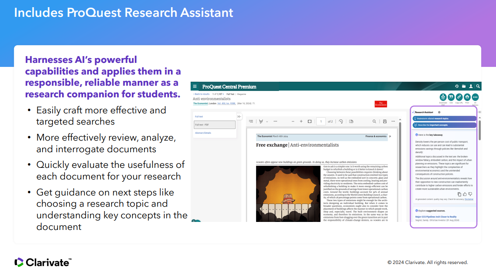The image size is (496, 272).
Task: Click Describe the important concepts
Action: coord(444,125)
